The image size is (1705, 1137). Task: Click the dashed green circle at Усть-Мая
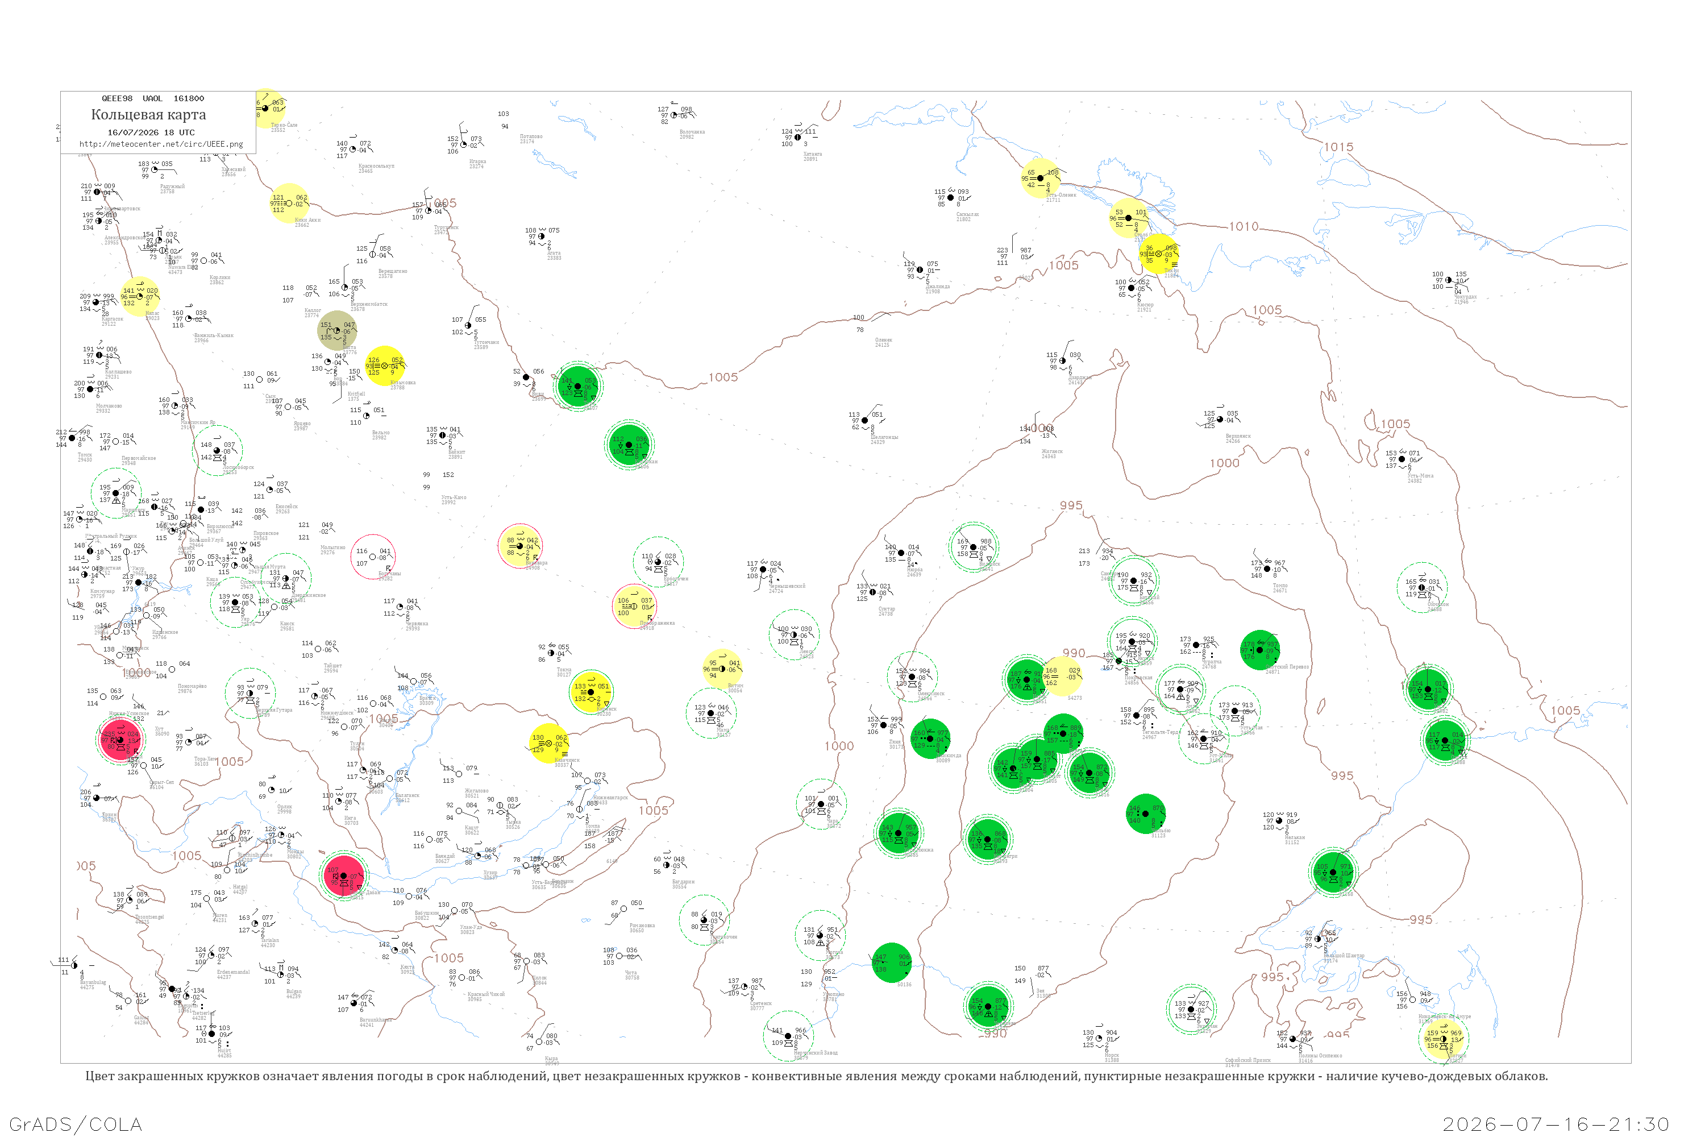point(1234,711)
